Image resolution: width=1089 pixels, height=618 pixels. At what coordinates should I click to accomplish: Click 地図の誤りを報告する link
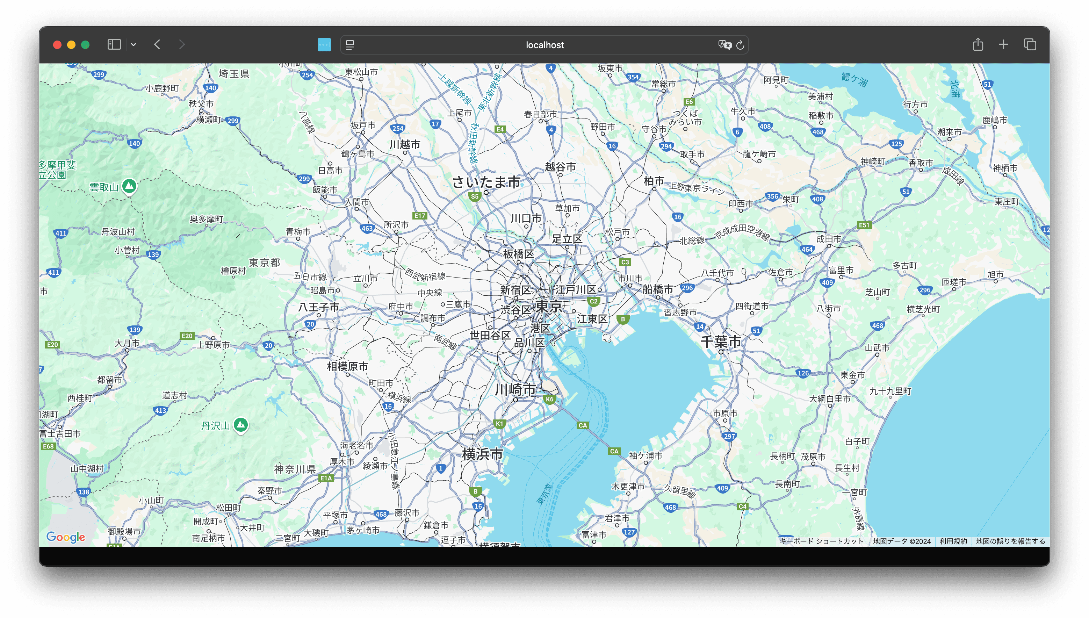pos(1010,541)
